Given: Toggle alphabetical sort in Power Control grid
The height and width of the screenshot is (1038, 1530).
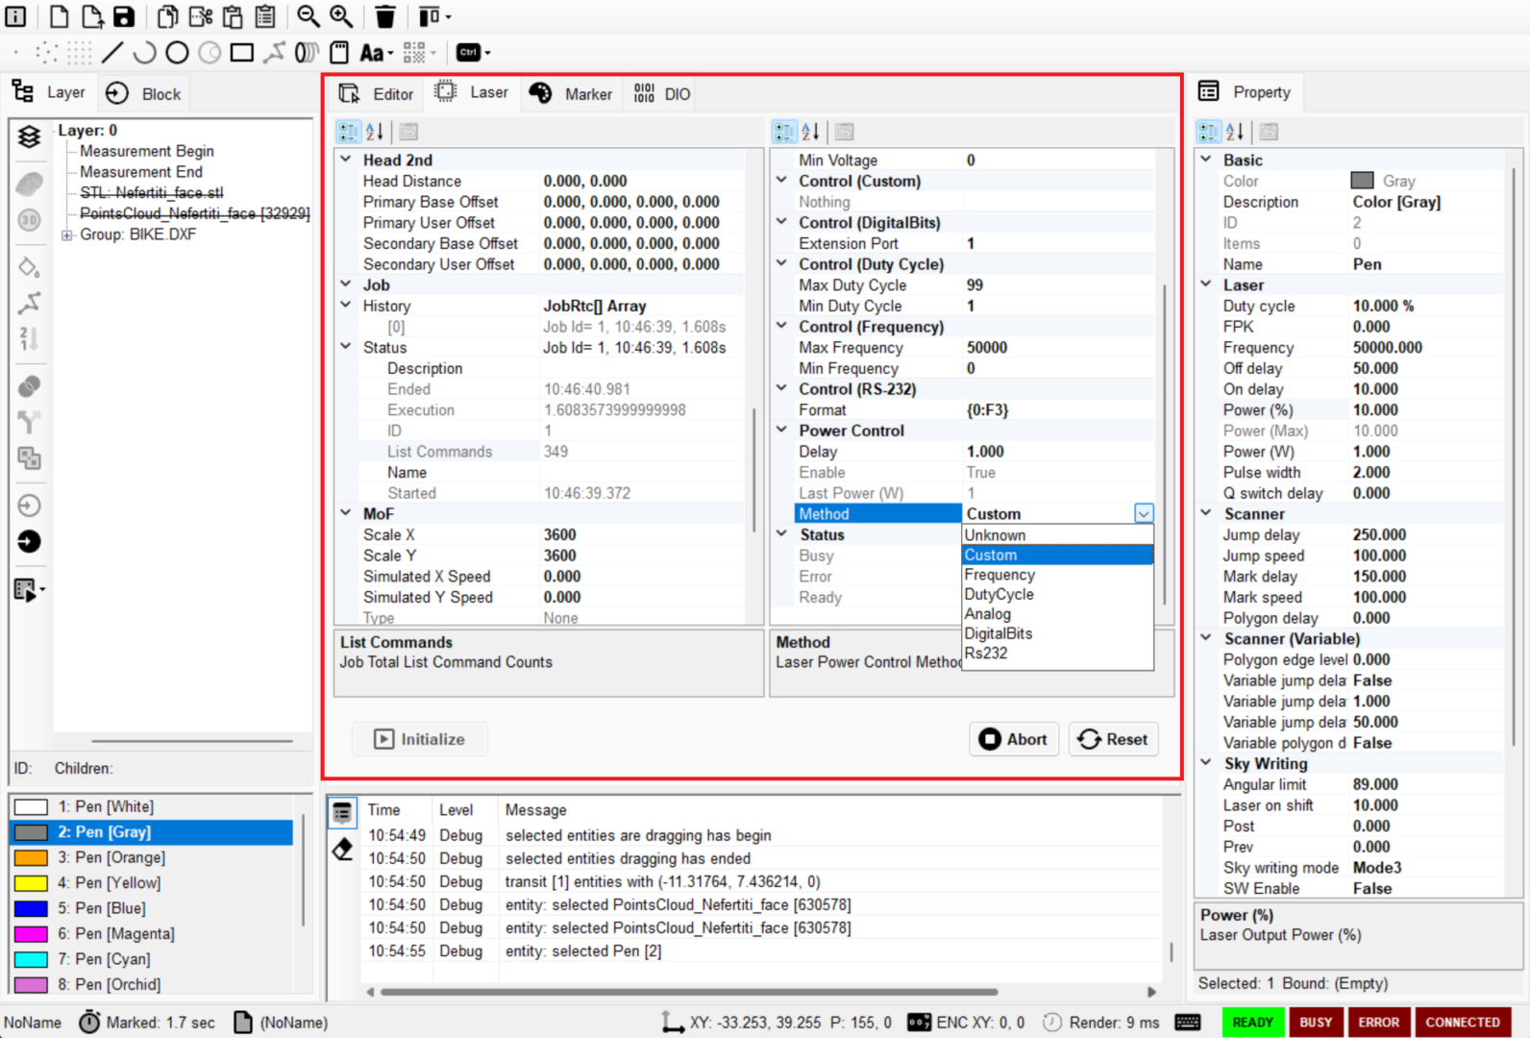Looking at the screenshot, I should (x=810, y=132).
